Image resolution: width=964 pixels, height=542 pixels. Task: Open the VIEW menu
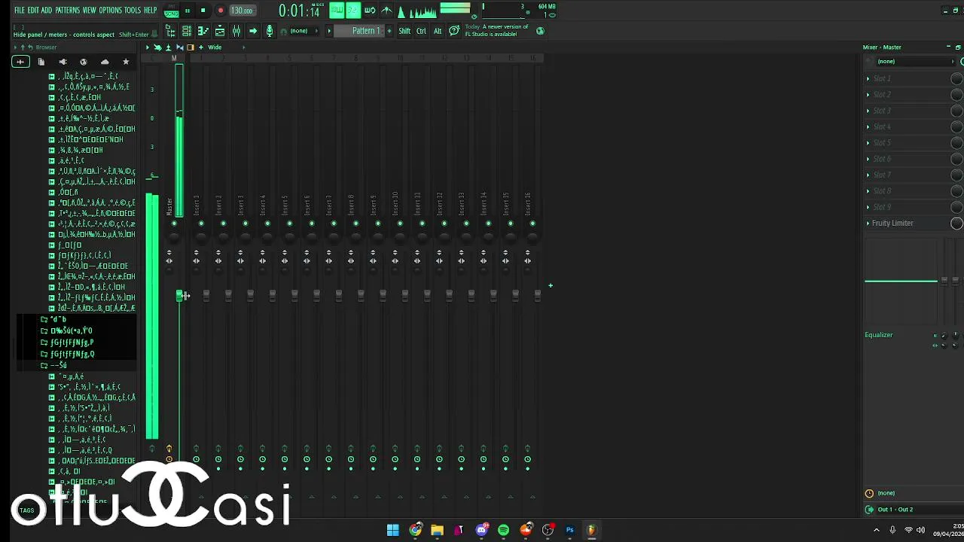(x=89, y=11)
